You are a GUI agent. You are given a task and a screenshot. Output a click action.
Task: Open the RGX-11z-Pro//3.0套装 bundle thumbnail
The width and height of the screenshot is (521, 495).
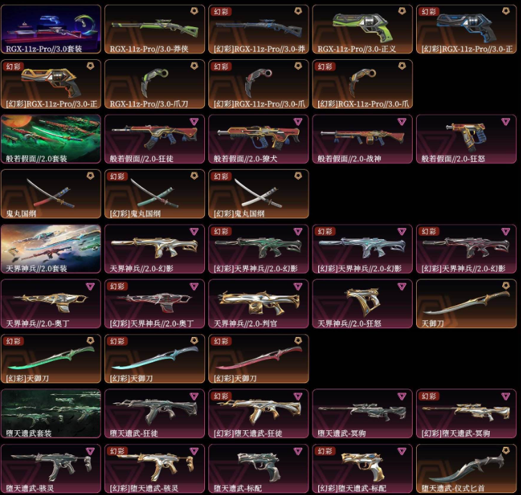pyautogui.click(x=51, y=29)
